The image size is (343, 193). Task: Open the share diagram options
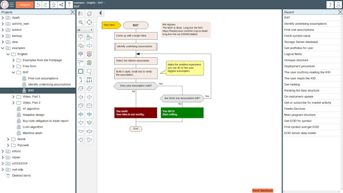click(61, 5)
